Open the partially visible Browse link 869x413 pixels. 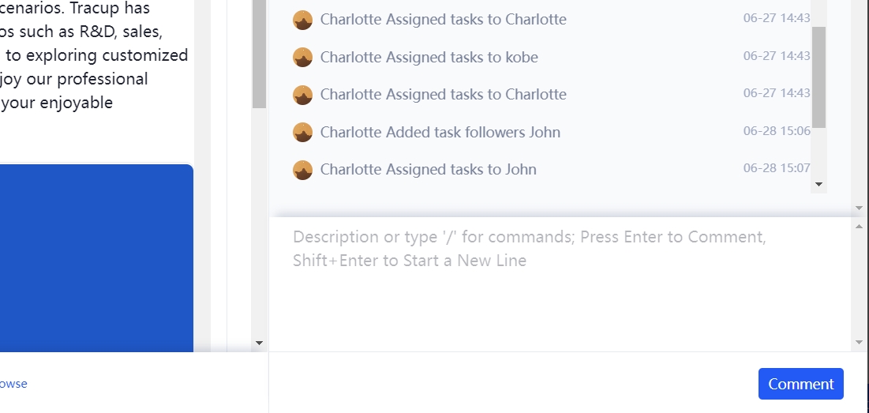[13, 384]
